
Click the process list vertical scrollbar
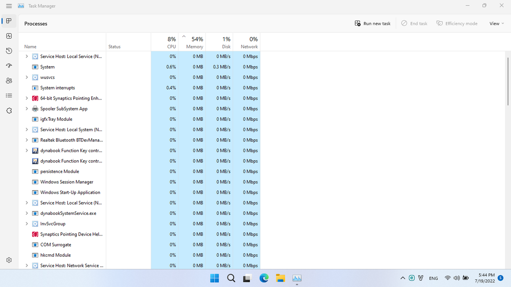point(508,81)
